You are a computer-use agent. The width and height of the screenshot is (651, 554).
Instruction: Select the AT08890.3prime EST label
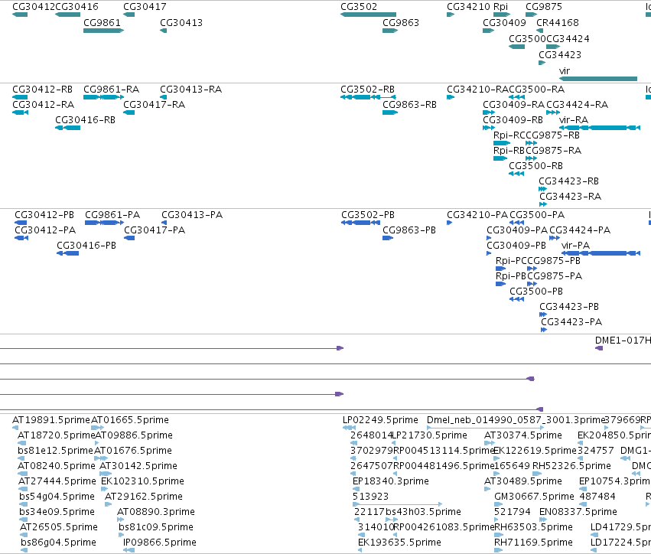[156, 512]
